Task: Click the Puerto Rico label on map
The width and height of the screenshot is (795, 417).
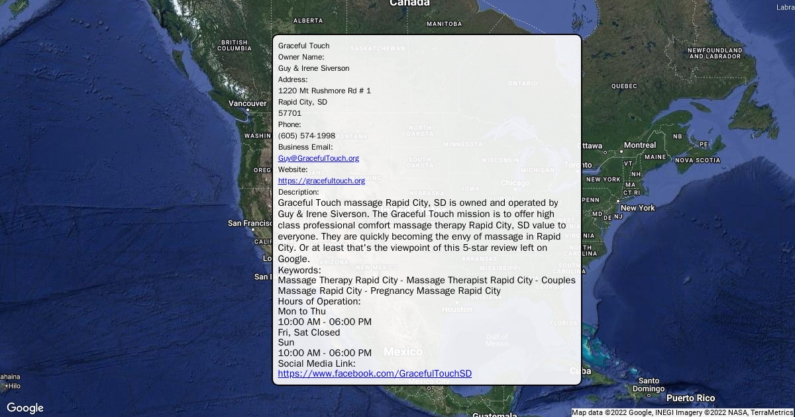Action: click(690, 398)
